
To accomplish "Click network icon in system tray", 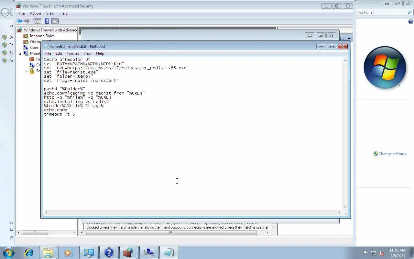I will tap(374, 253).
